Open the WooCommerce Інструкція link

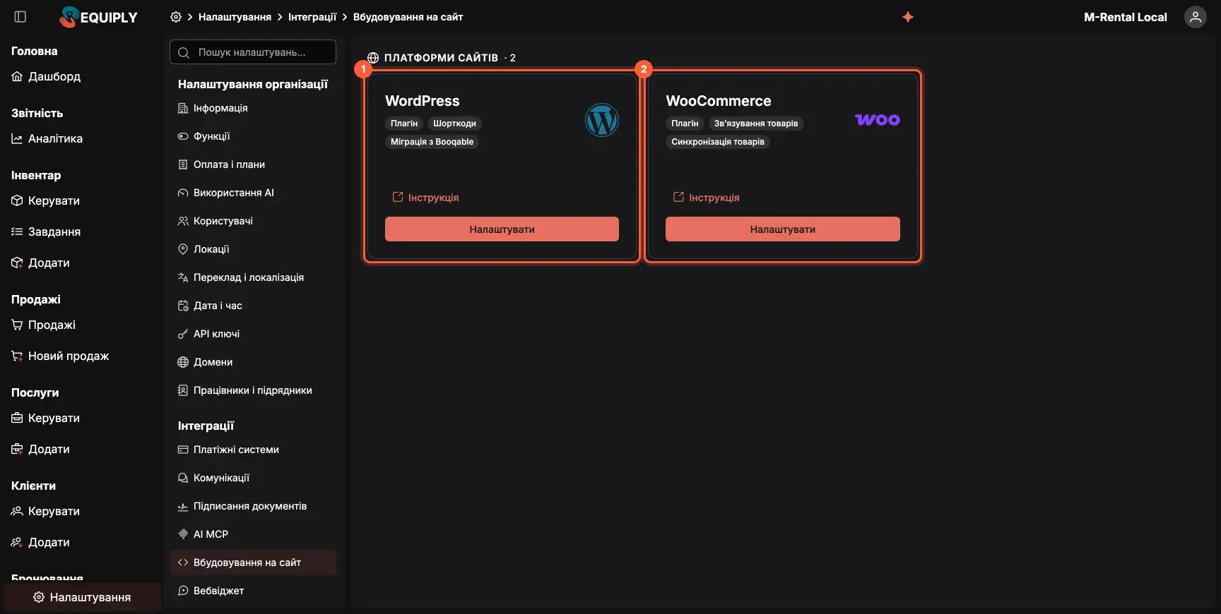coord(706,198)
